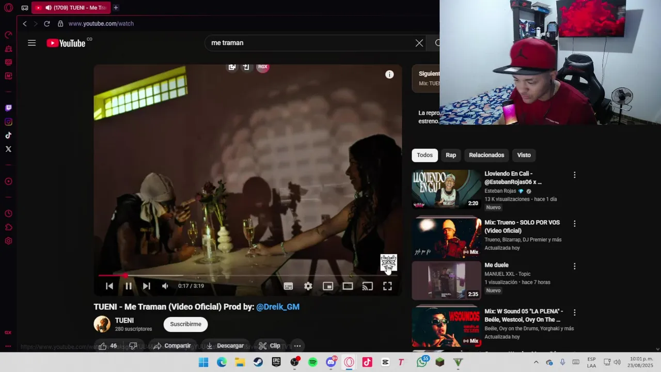Open options menu for 'Lloviendo En Cali'

tap(574, 175)
